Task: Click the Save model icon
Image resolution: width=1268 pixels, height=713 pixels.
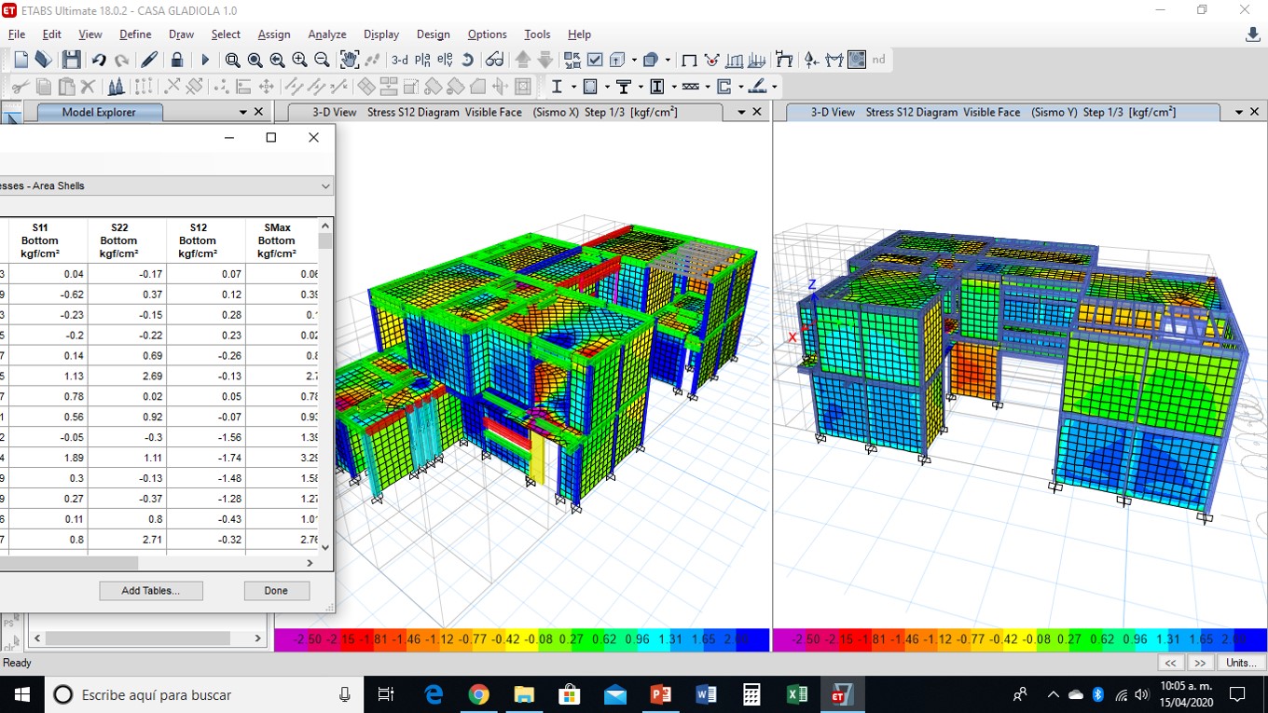Action: [x=71, y=60]
